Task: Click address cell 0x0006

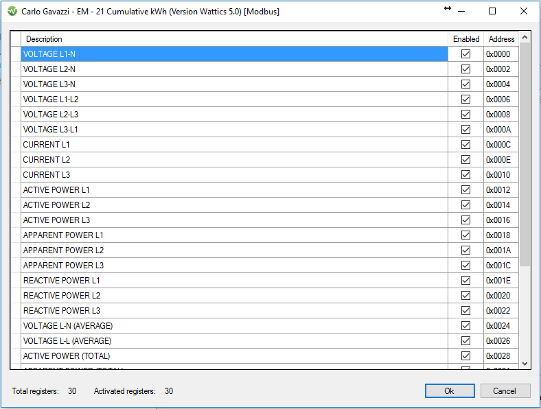Action: point(501,100)
